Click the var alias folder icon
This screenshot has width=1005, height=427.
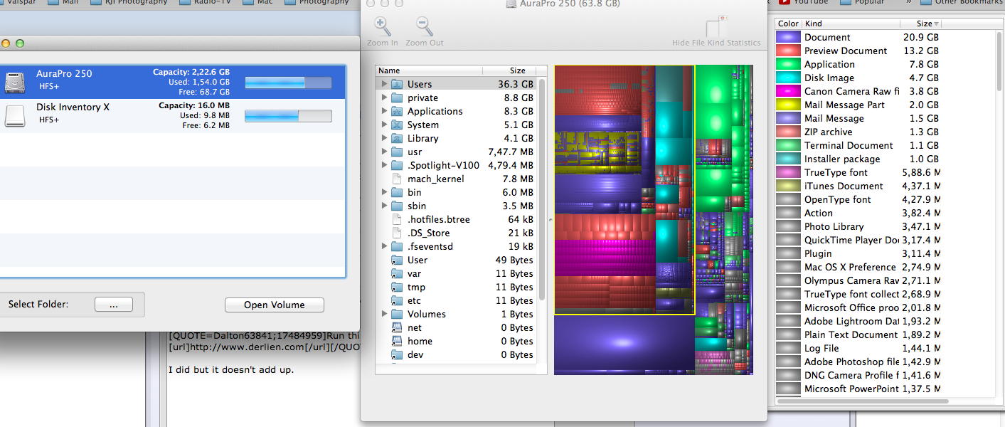(397, 273)
